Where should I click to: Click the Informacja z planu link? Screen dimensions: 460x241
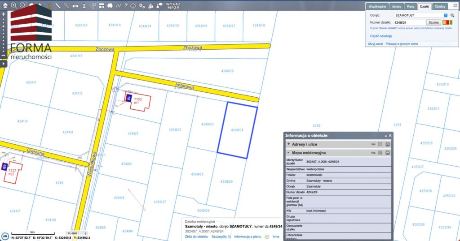pos(248,237)
